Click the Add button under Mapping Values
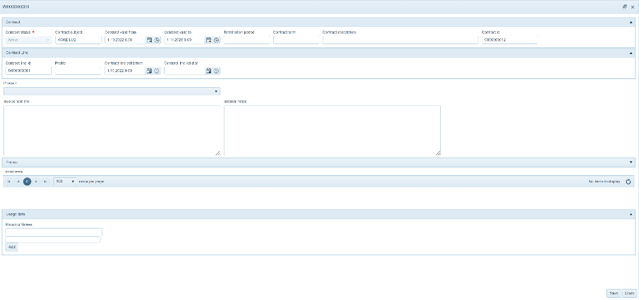The height and width of the screenshot is (300, 639). 12,247
